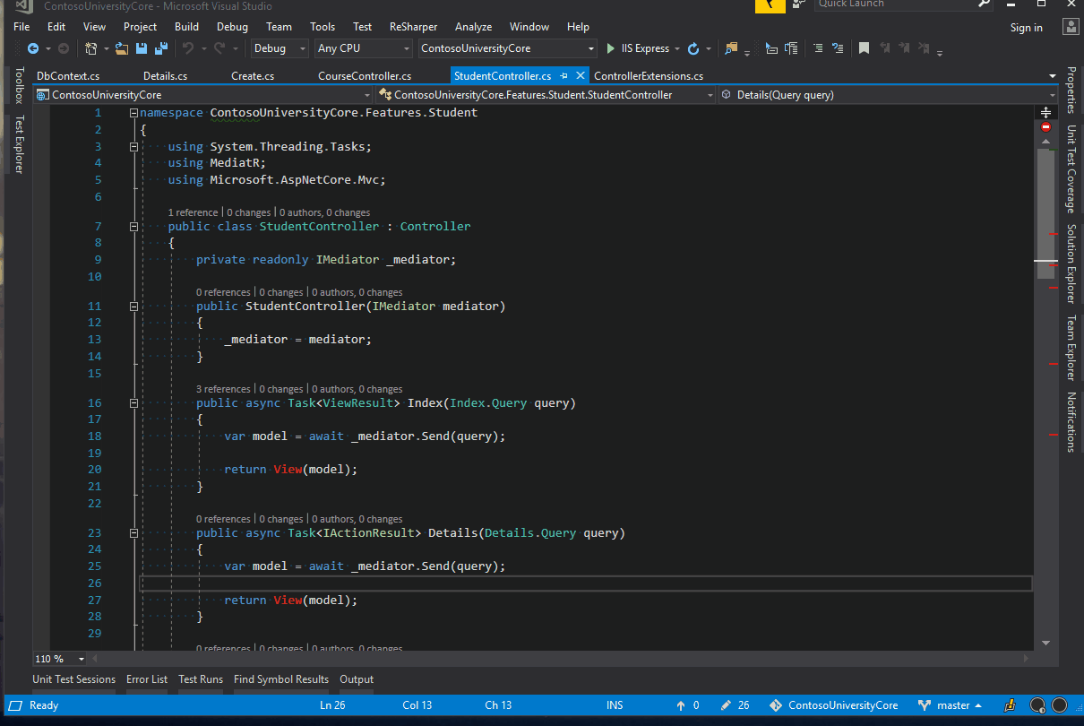1084x726 pixels.
Task: Collapse the Index method code block
Action: pyautogui.click(x=133, y=403)
